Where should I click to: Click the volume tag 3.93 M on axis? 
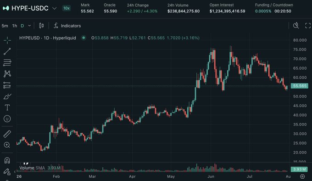pos(300,169)
